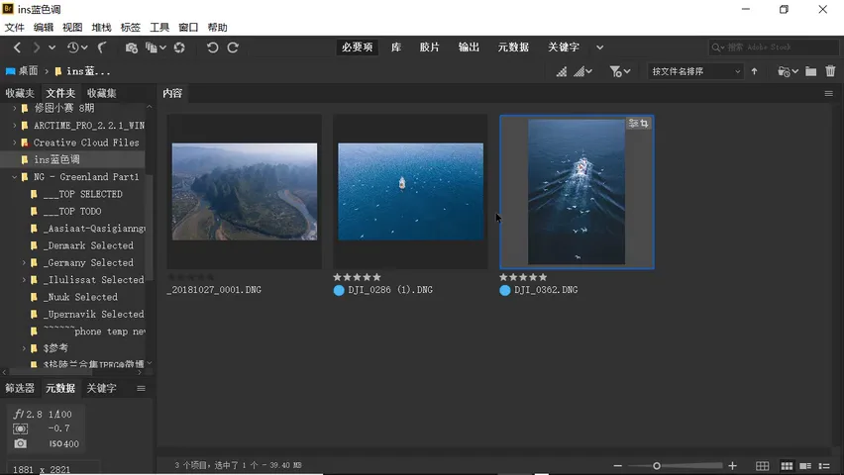The image size is (844, 475).
Task: Open the 窗口 menu
Action: 188,28
